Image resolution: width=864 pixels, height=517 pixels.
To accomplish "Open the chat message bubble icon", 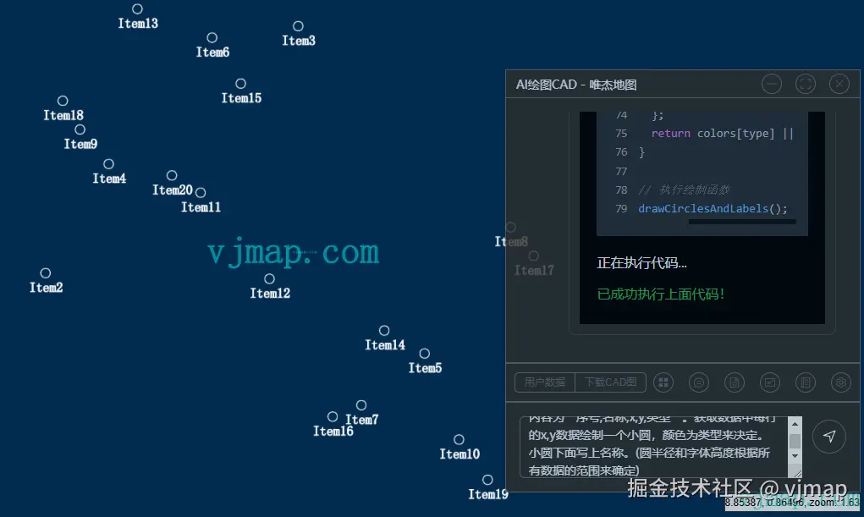I will click(x=699, y=382).
